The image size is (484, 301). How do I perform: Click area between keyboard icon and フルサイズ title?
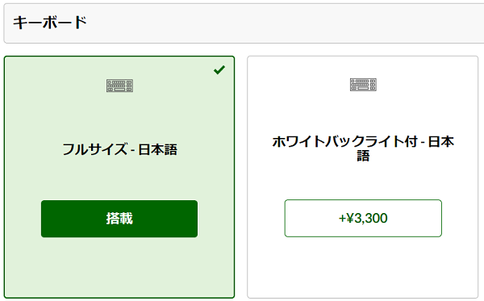(x=119, y=117)
